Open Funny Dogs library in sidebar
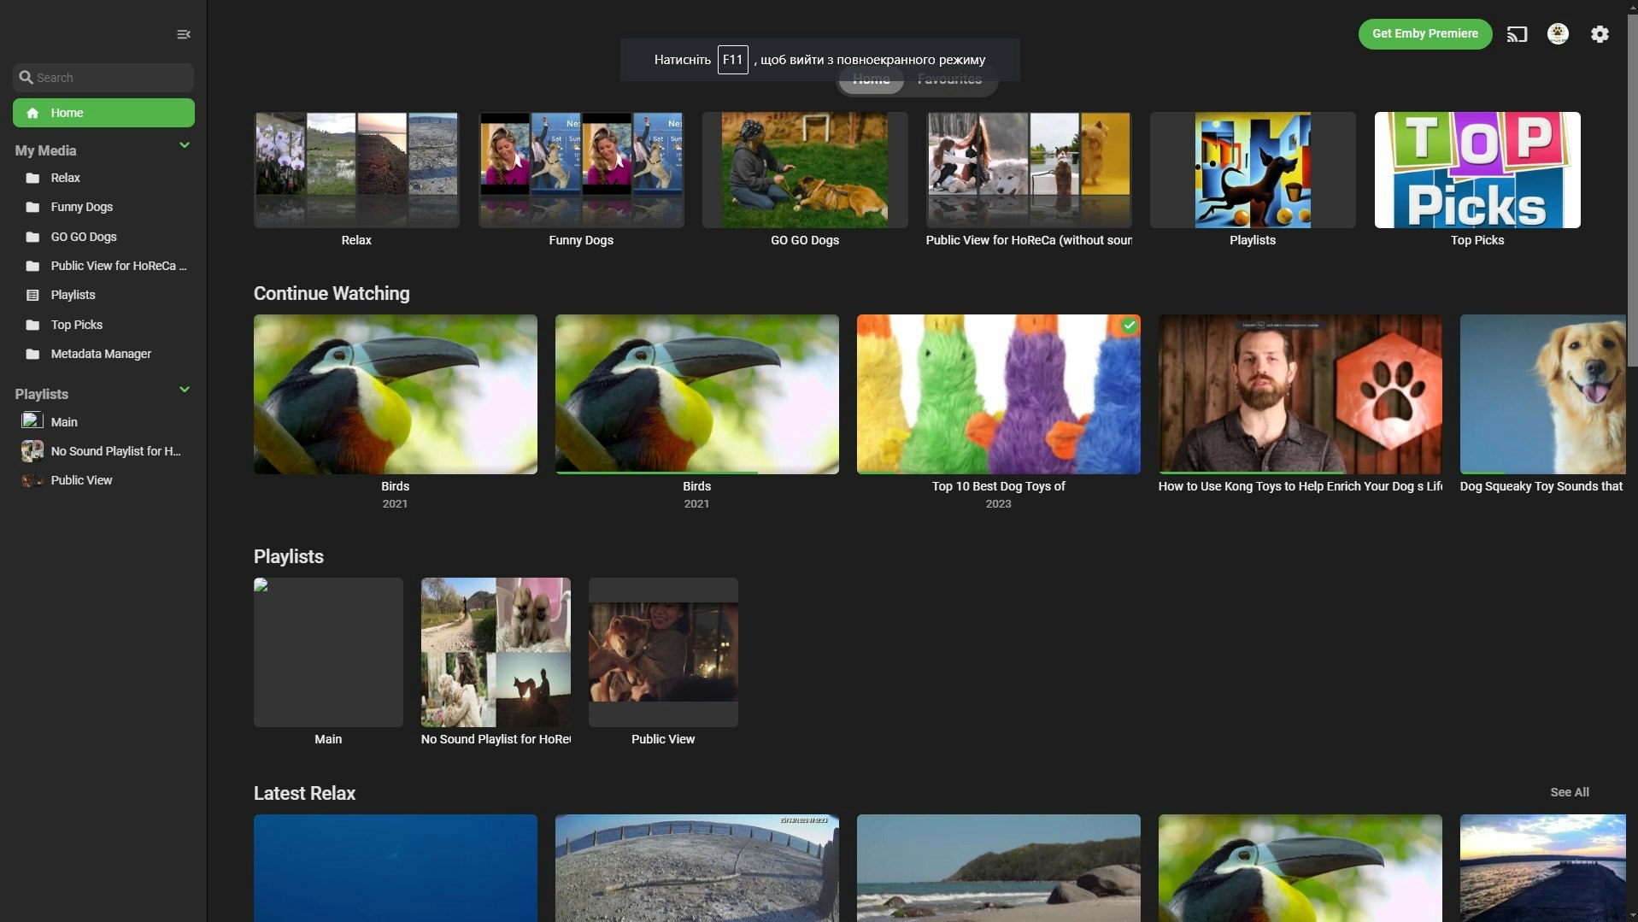The width and height of the screenshot is (1638, 922). click(x=103, y=207)
